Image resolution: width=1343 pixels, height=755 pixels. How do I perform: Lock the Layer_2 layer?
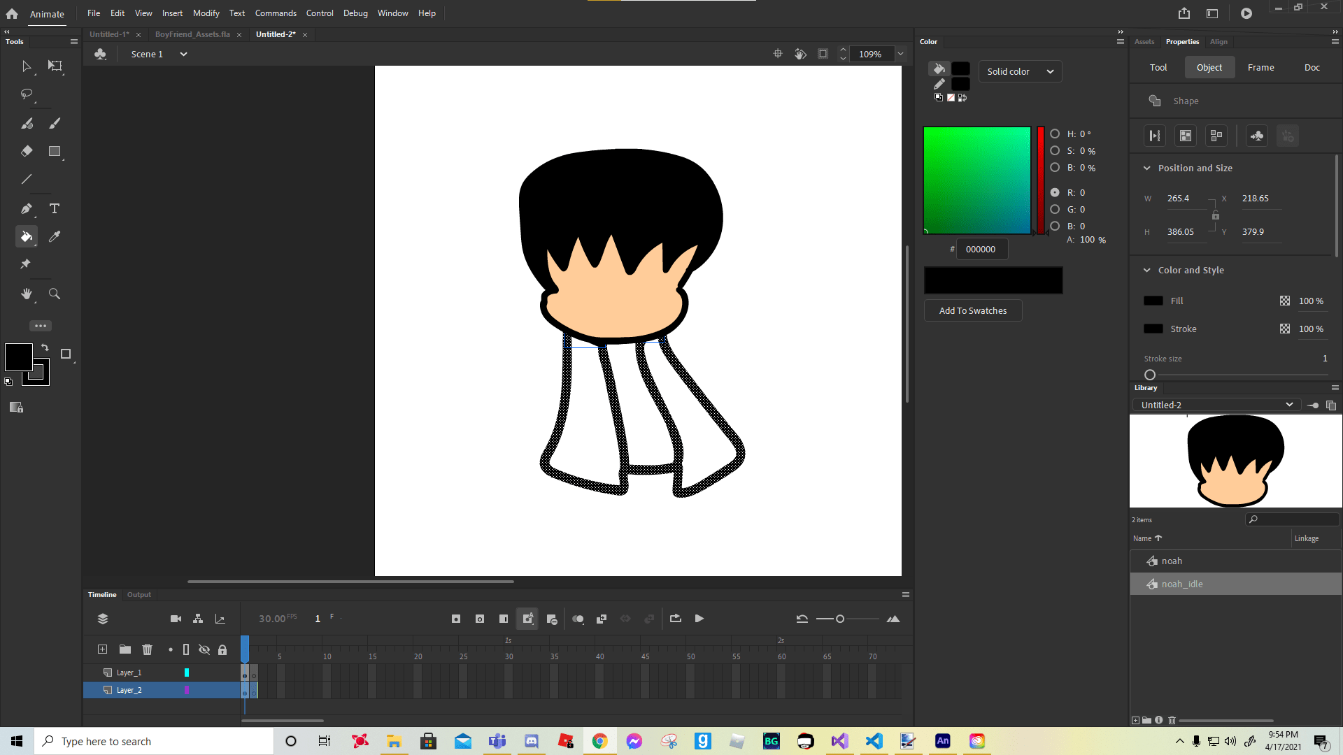coord(222,690)
